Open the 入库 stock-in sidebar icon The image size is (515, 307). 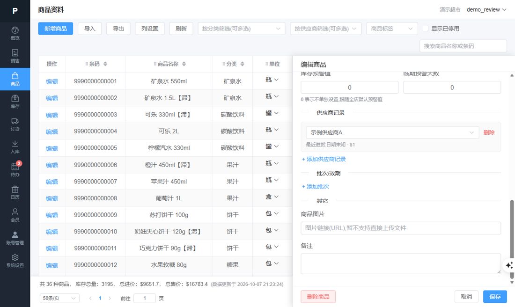[15, 147]
